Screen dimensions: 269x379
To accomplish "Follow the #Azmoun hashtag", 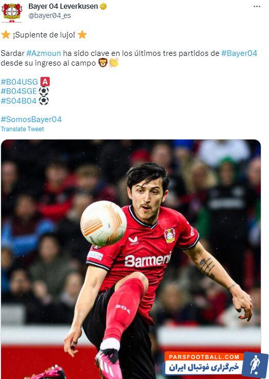I will point(44,53).
